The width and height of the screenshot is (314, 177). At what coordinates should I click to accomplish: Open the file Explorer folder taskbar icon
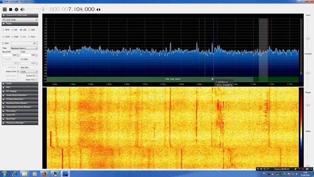25,174
